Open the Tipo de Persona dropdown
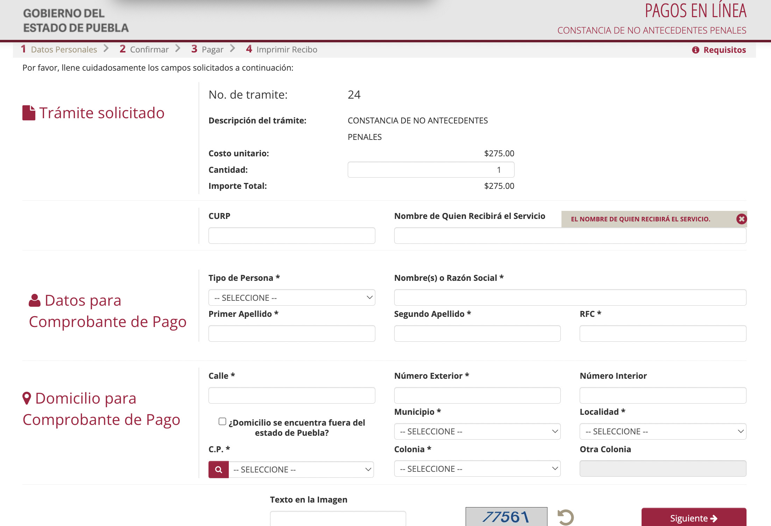 [291, 298]
